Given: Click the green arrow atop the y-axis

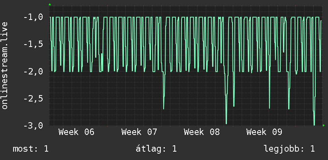Looking at the screenshot, I should tap(50, 4).
